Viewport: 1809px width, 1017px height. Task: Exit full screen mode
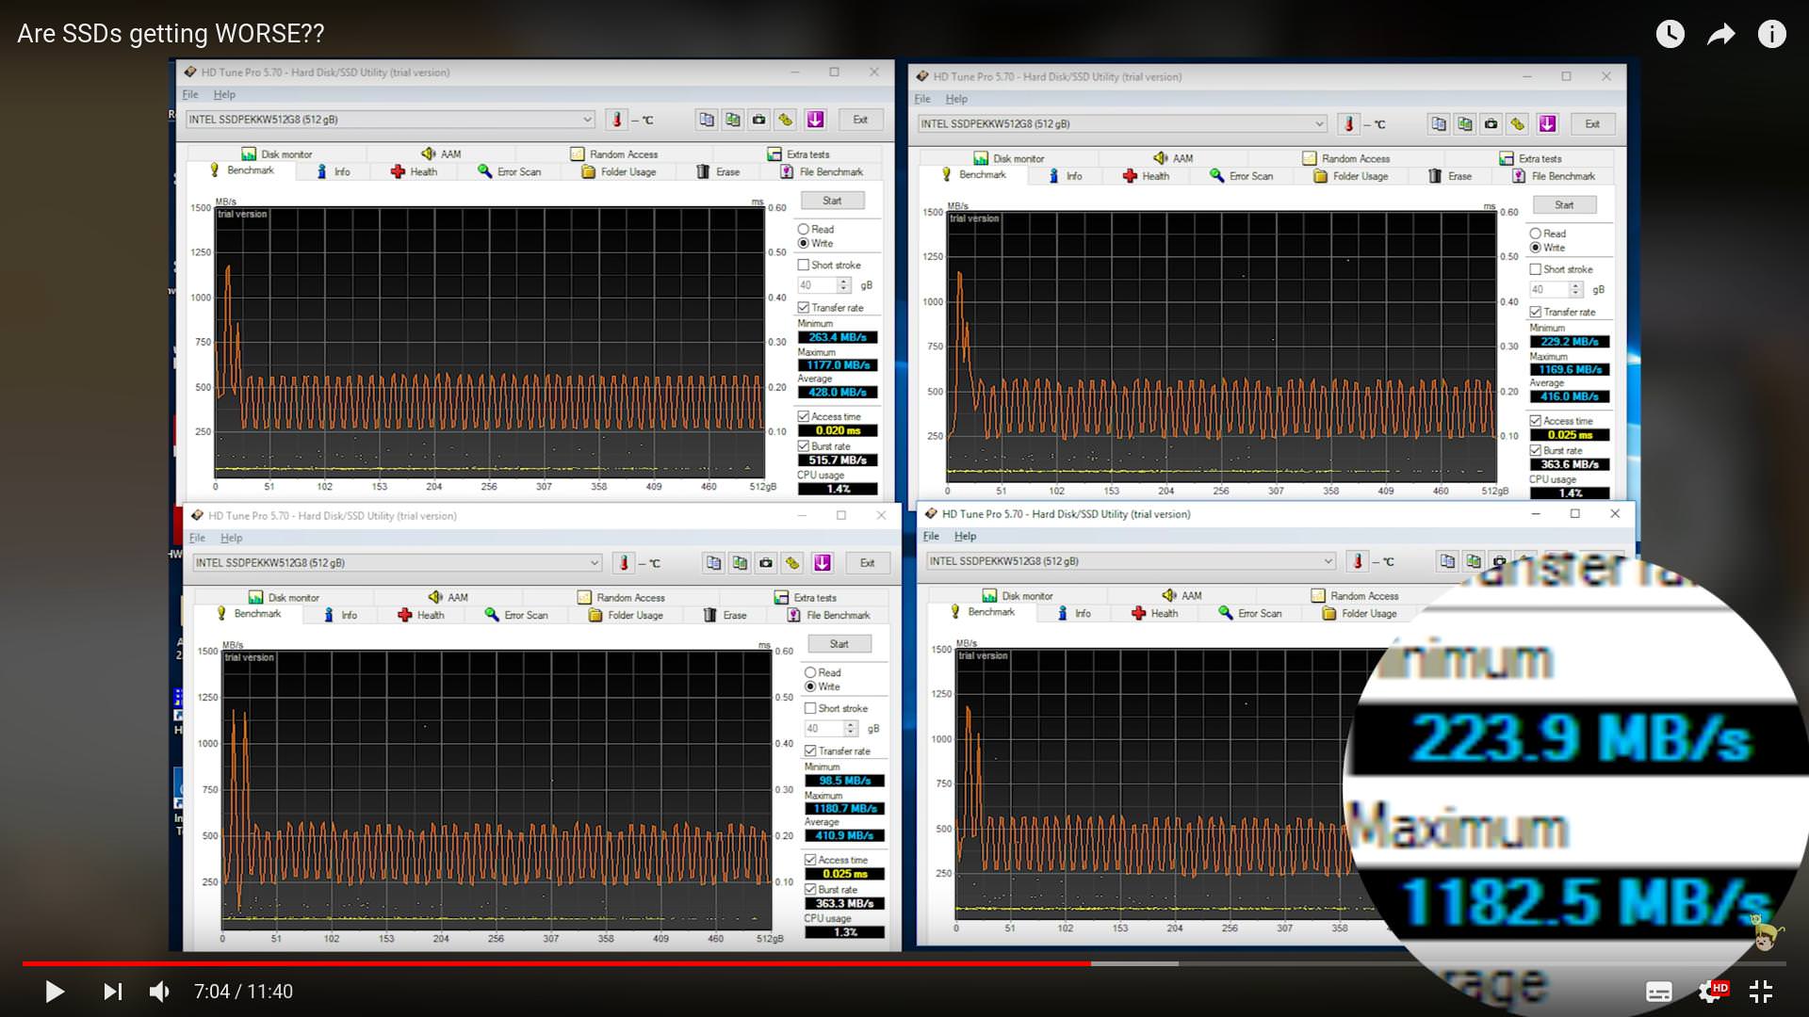point(1761,992)
